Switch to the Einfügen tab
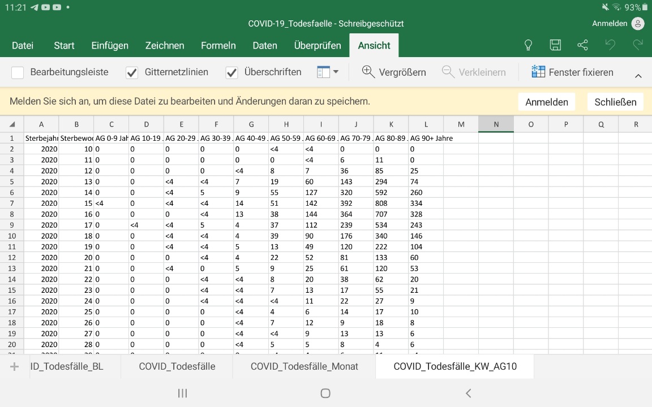 tap(110, 46)
